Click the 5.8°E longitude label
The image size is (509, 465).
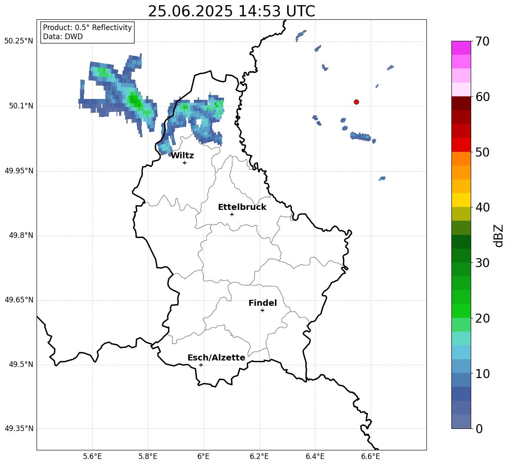click(x=148, y=456)
